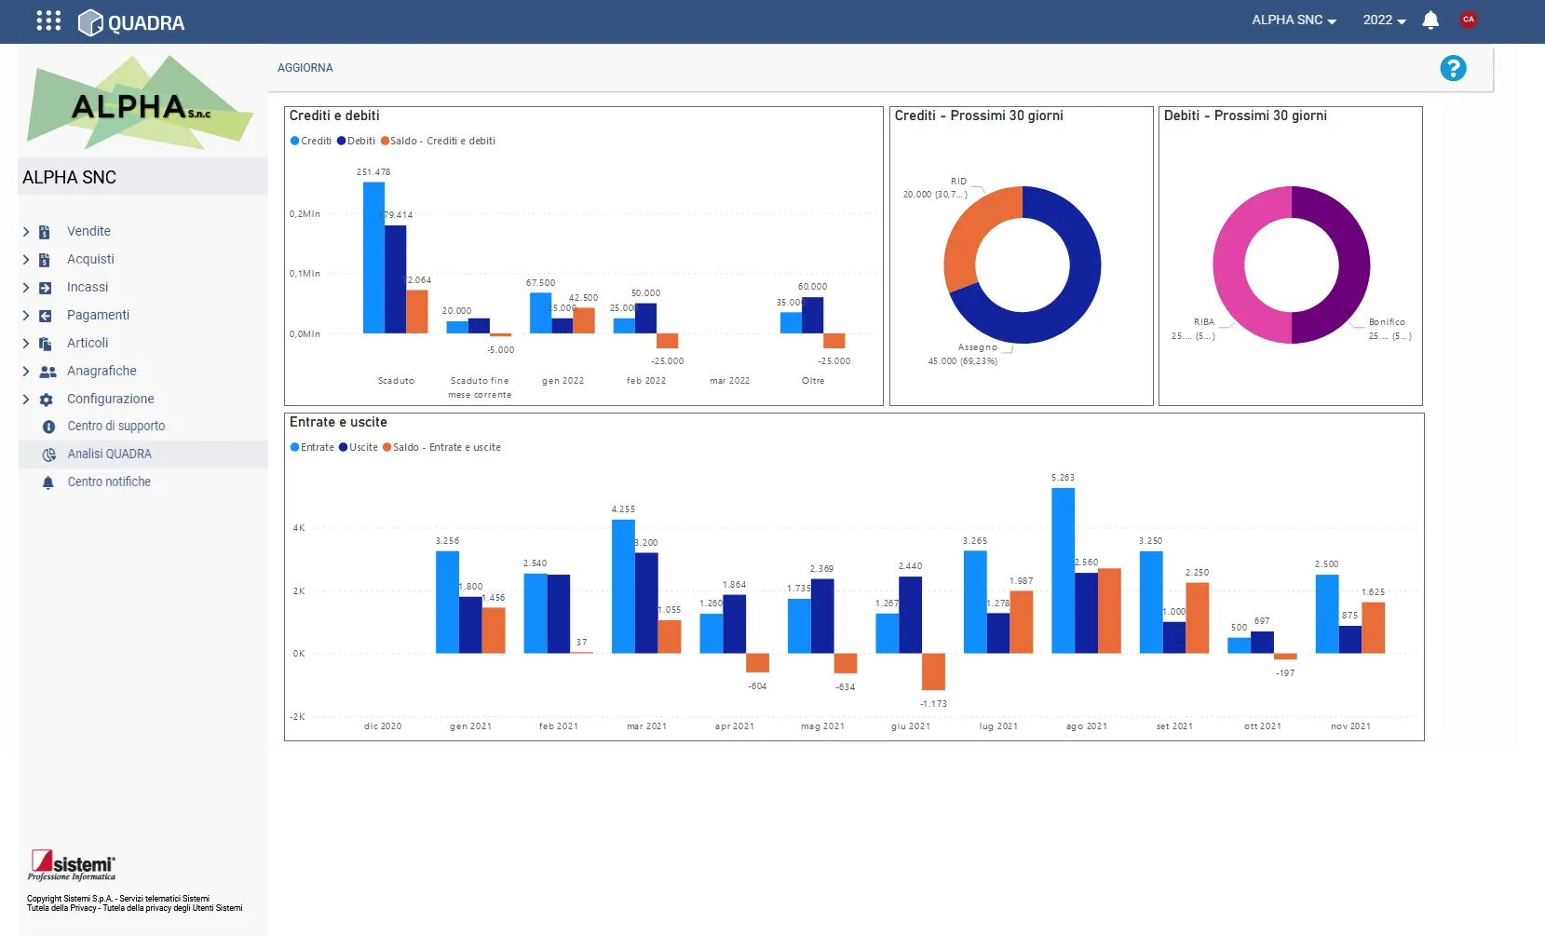Open the 2022 year dropdown
1545x936 pixels.
pyautogui.click(x=1384, y=20)
